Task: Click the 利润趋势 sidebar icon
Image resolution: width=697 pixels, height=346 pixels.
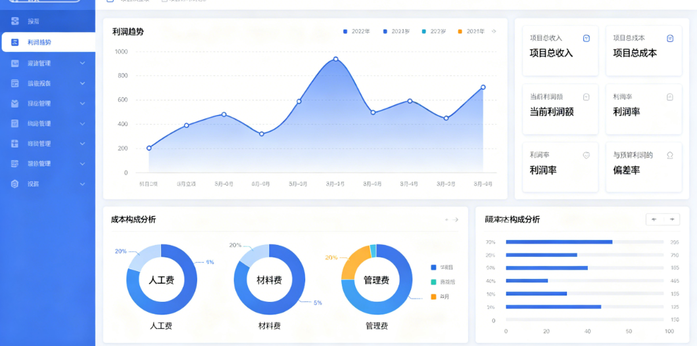Action: point(15,43)
